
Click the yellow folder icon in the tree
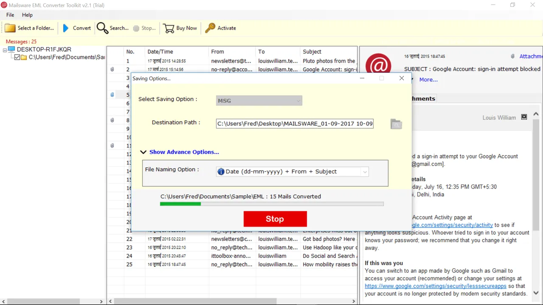point(24,57)
